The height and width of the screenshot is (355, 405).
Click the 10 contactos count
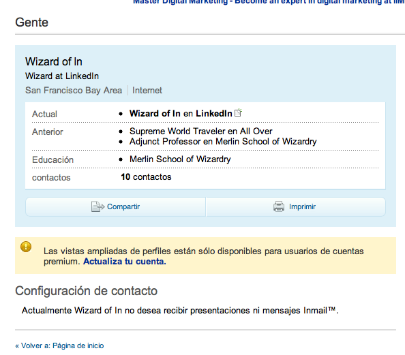146,177
